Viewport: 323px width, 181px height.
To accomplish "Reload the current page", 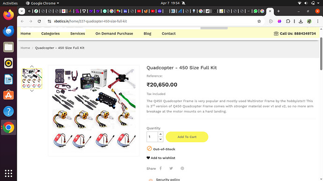I will coord(39,21).
